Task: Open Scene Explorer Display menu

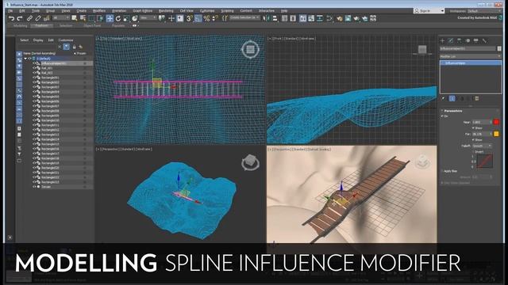Action: click(x=38, y=40)
